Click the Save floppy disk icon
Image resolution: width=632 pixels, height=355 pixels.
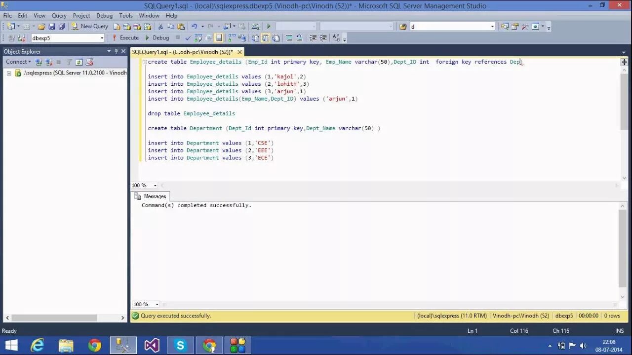52,26
